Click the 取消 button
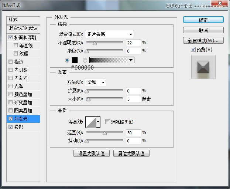The width and height of the screenshot is (230, 189). coord(203,30)
